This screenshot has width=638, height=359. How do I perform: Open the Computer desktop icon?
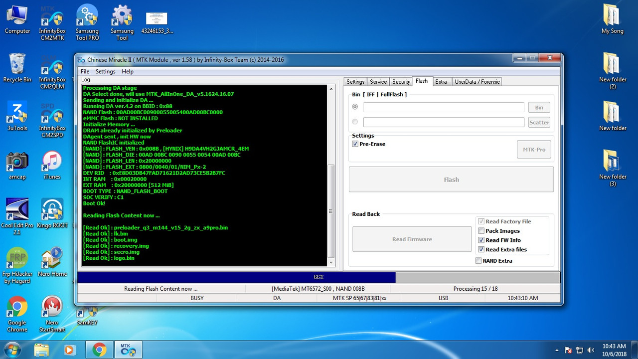click(17, 20)
